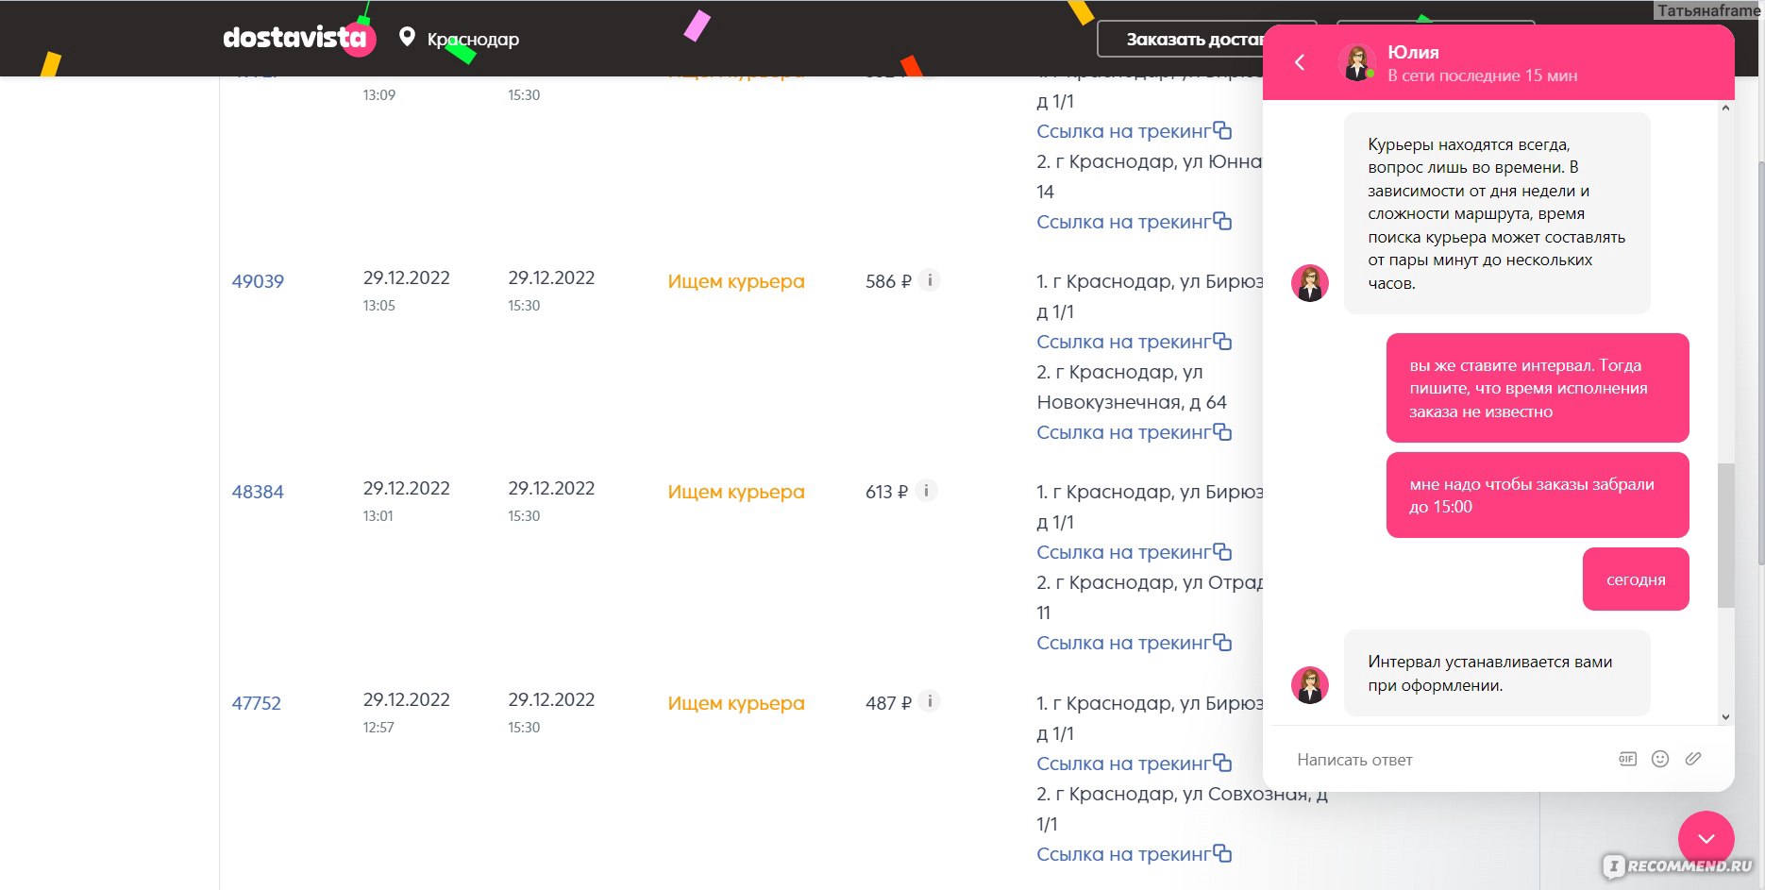The width and height of the screenshot is (1765, 890).
Task: Click the chat scrollbar down arrow
Action: click(1725, 717)
